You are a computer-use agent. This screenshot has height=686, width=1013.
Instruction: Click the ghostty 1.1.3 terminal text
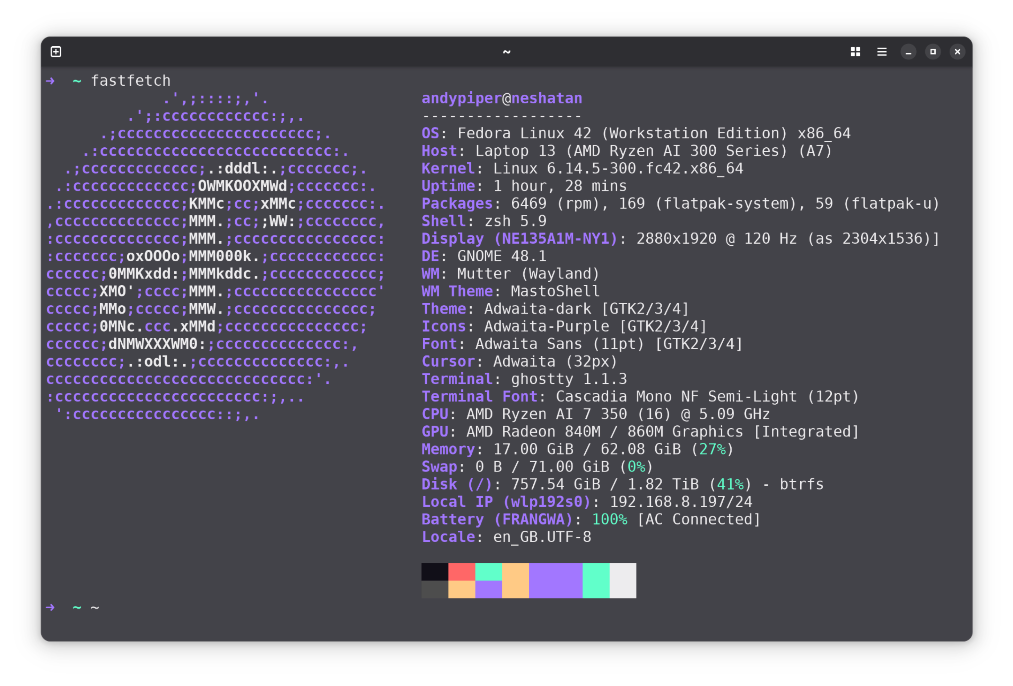568,379
